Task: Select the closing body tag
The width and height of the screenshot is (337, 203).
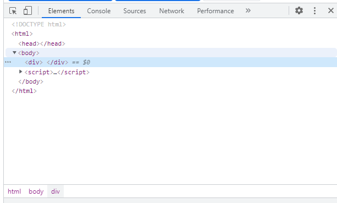Action: pyautogui.click(x=31, y=82)
